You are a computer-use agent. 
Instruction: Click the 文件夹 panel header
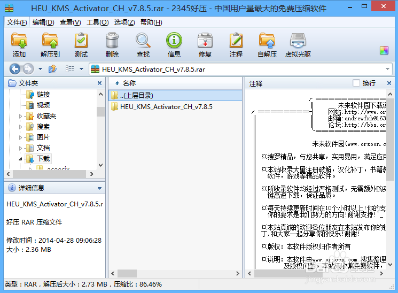click(54, 83)
